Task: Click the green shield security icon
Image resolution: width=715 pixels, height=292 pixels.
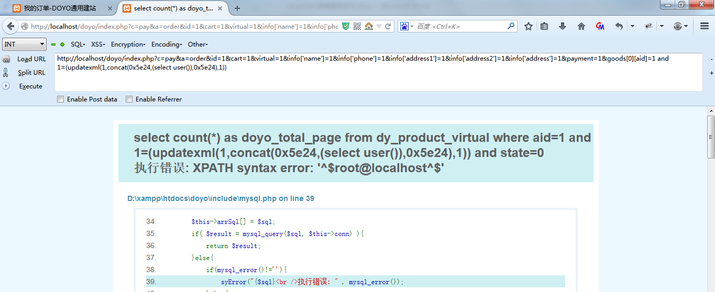Action: (346, 26)
